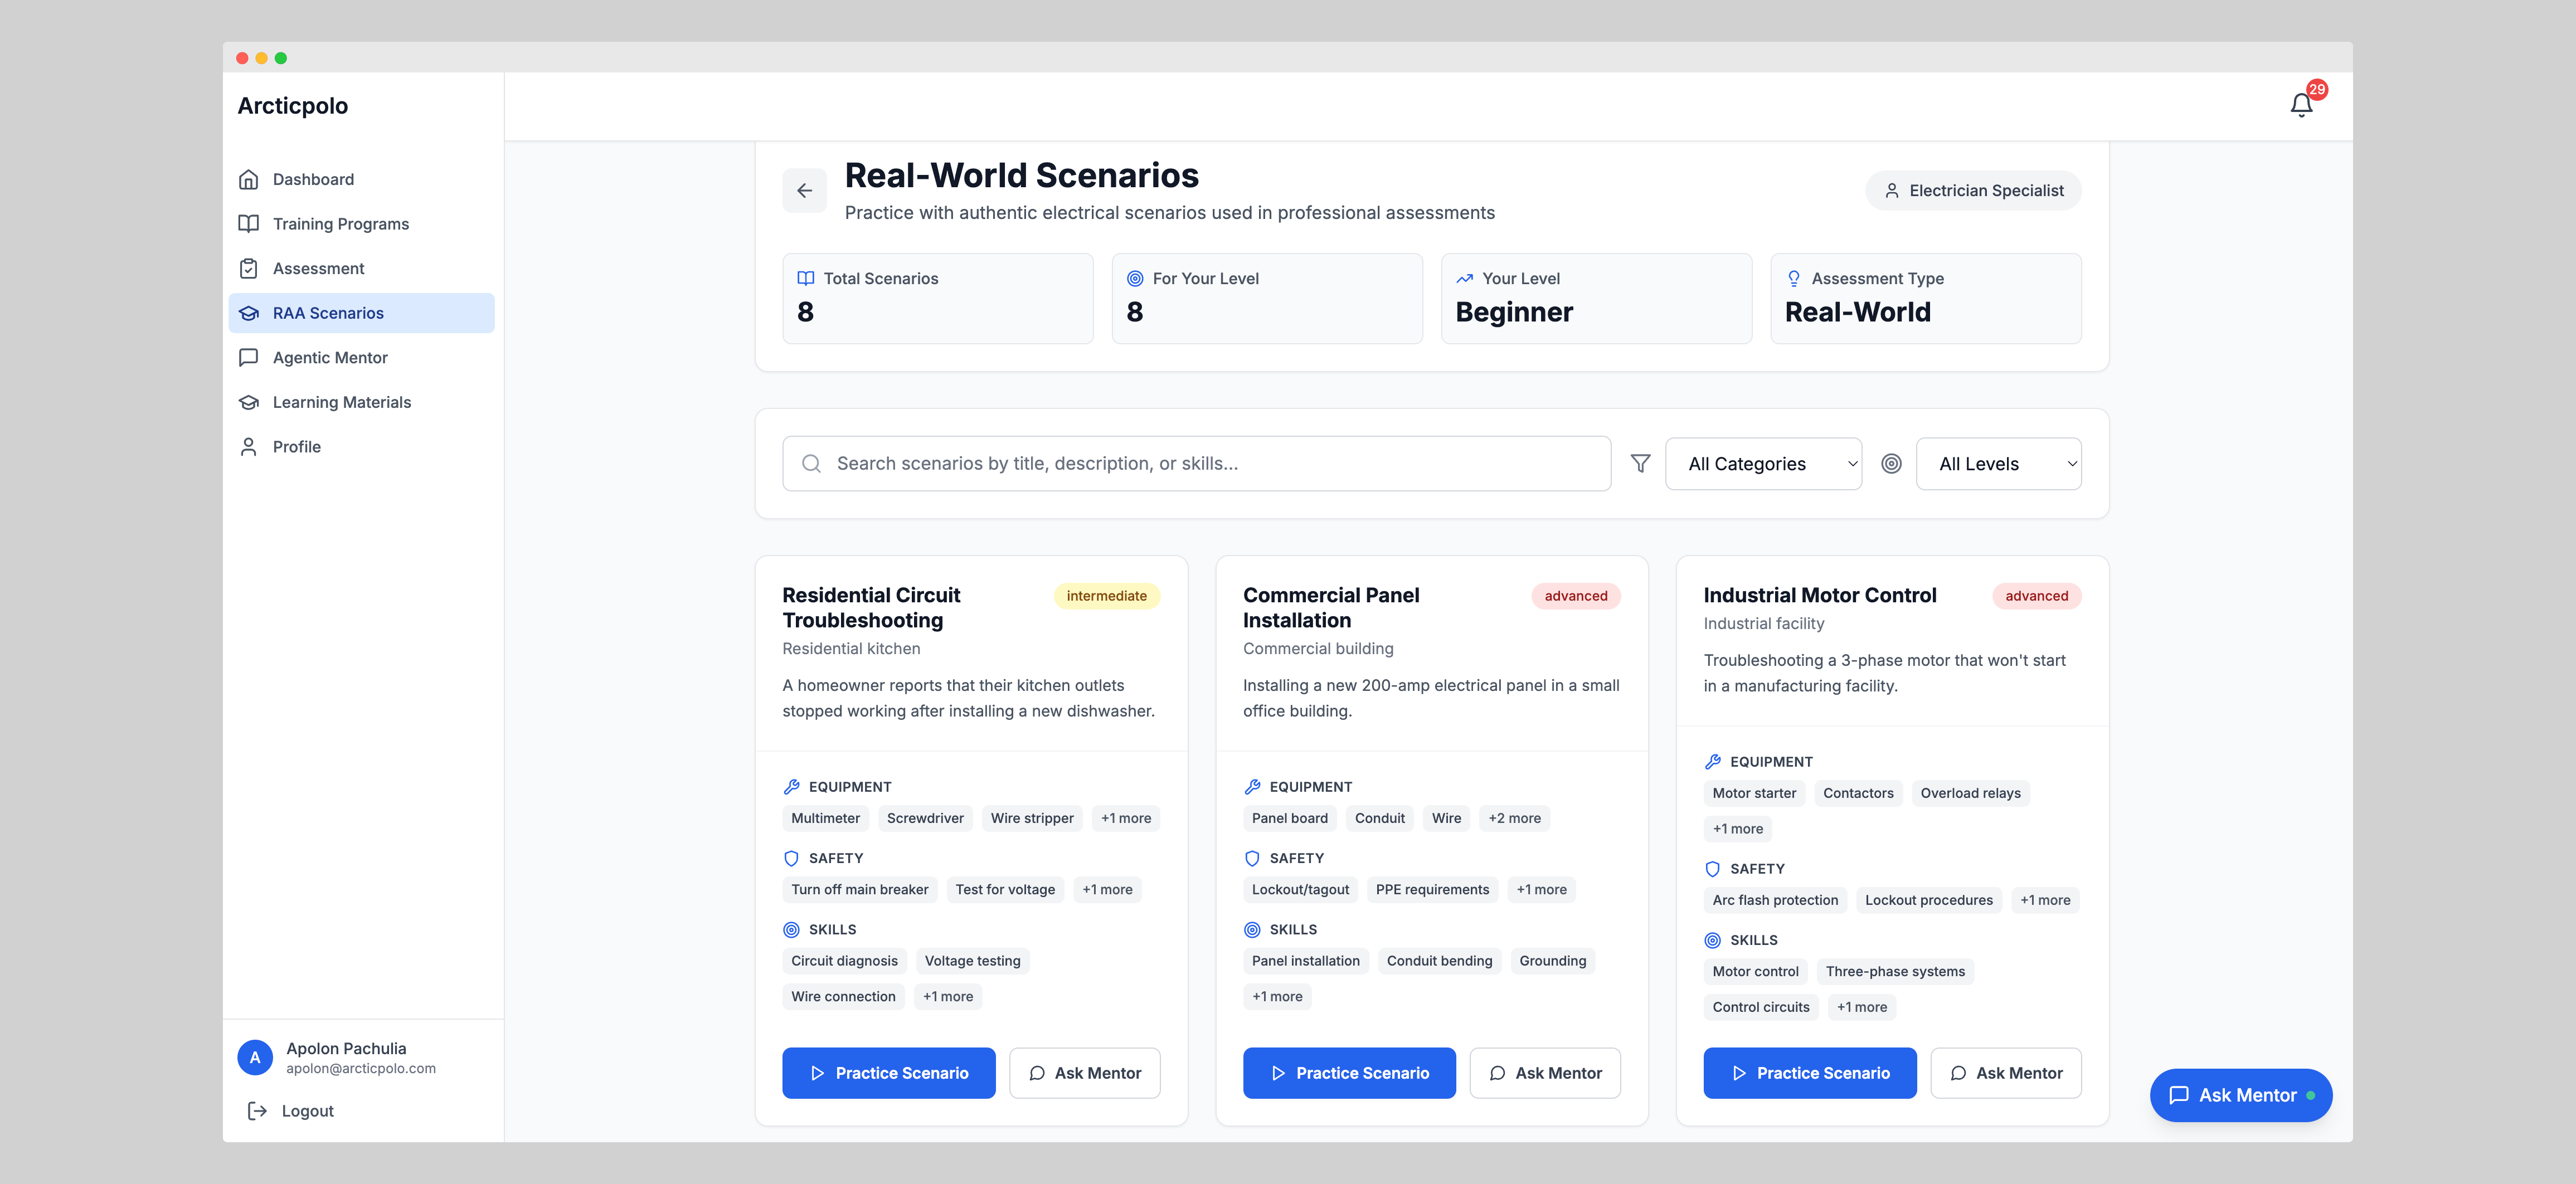Viewport: 2576px width, 1184px height.
Task: Click the book icon on Total Scenarios card
Action: coord(805,278)
